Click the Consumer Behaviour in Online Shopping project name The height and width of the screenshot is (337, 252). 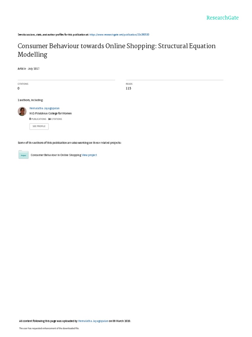(x=56, y=155)
